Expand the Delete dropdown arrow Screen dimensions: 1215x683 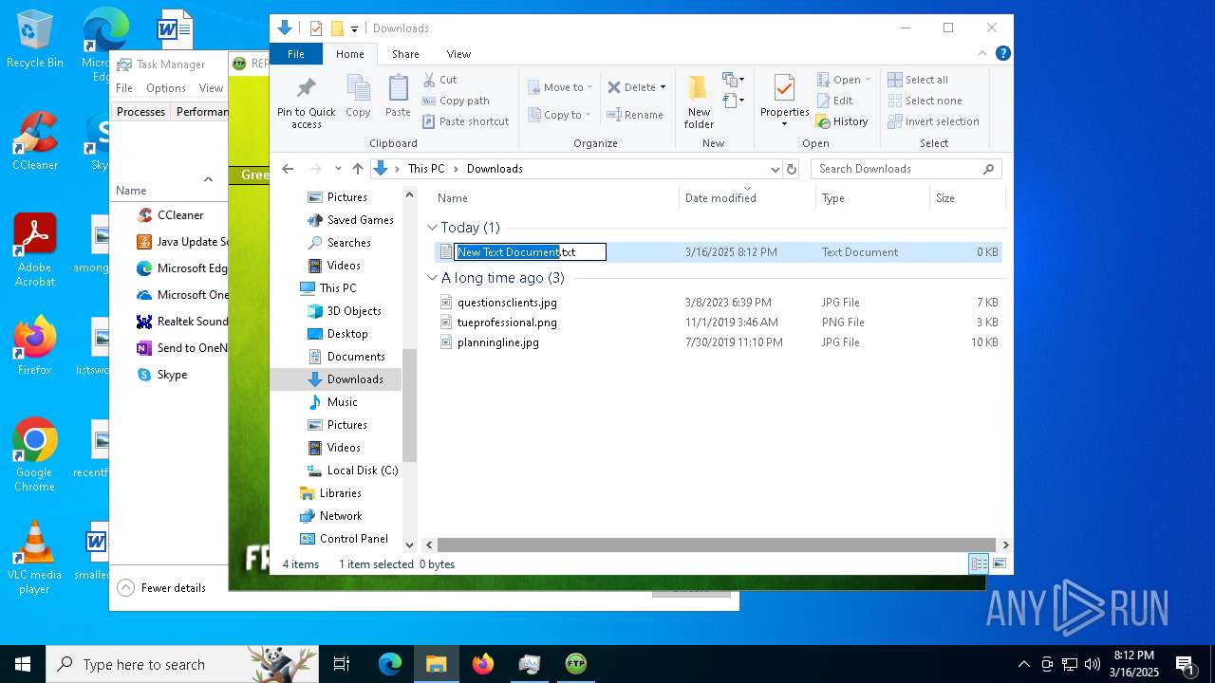click(x=663, y=87)
